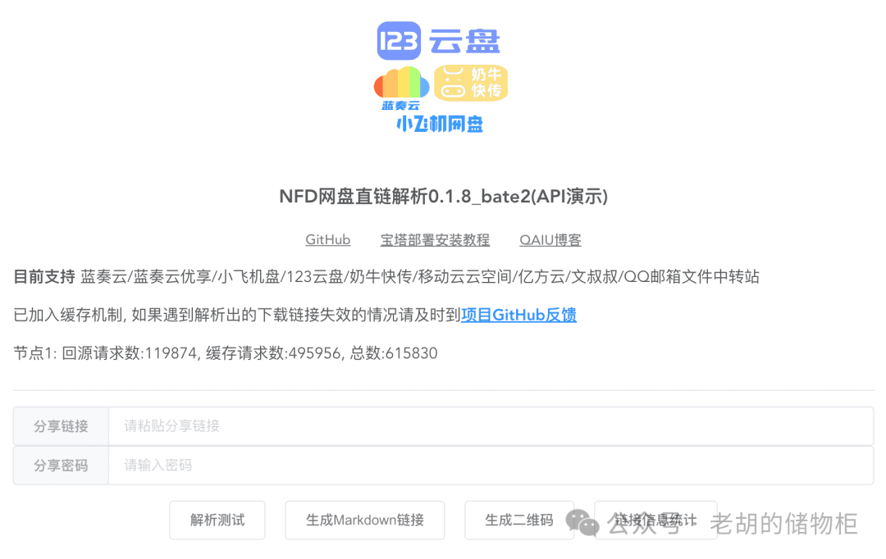
Task: Click the 奶牛快传 yellow cow icon
Action: [471, 83]
